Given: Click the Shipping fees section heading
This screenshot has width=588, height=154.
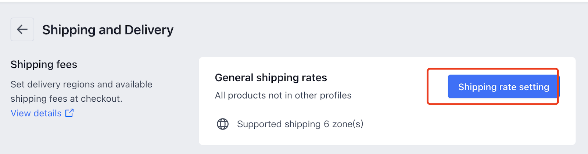Looking at the screenshot, I should click(44, 64).
